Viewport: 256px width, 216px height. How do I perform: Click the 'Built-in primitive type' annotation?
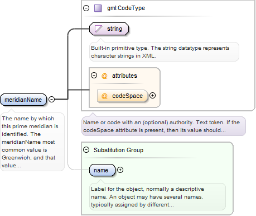160,52
